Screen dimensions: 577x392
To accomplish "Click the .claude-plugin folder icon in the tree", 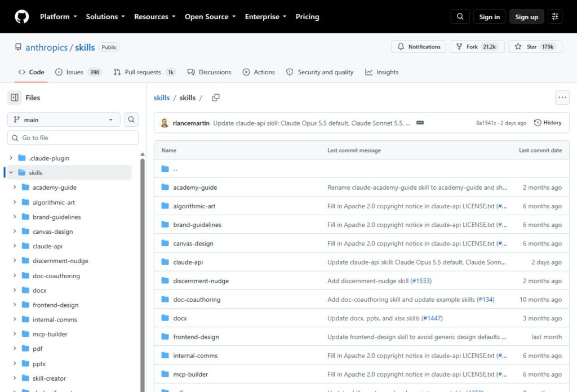I will [x=22, y=158].
